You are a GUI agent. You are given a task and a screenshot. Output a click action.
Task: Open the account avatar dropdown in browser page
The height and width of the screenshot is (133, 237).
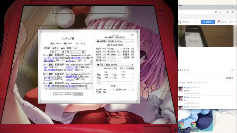187,22
